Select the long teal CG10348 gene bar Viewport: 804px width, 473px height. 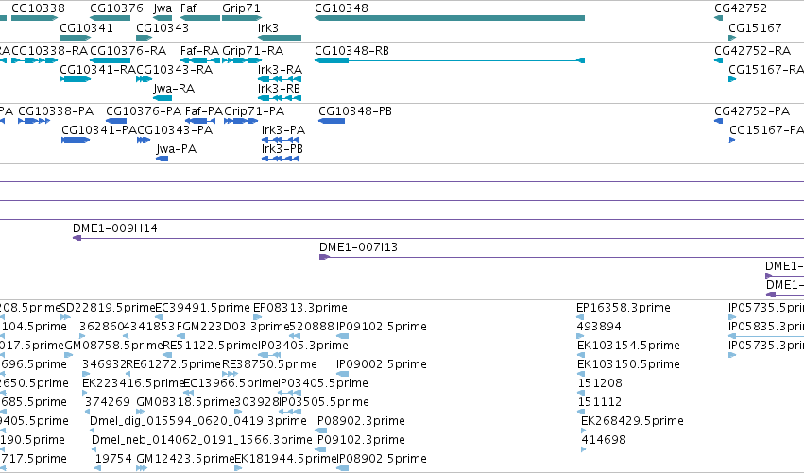point(450,18)
